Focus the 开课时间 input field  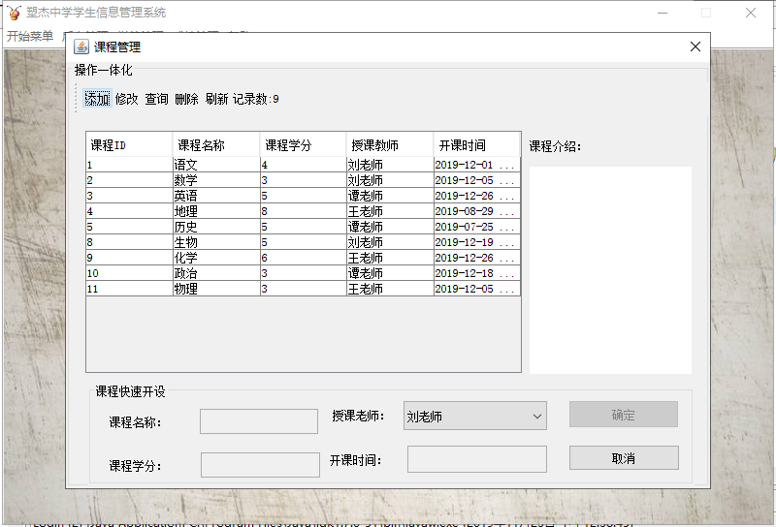[477, 459]
